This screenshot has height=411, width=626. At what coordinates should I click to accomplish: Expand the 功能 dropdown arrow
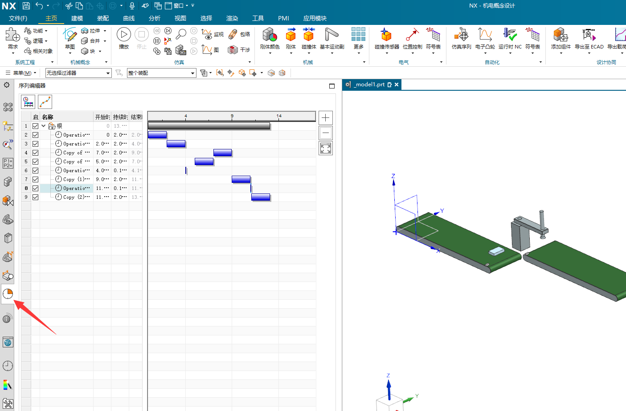pos(46,31)
